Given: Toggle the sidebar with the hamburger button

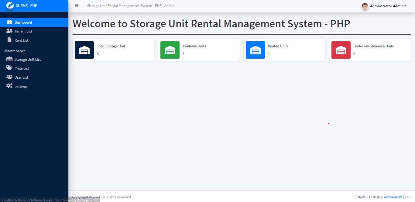Looking at the screenshot, I should 77,5.
